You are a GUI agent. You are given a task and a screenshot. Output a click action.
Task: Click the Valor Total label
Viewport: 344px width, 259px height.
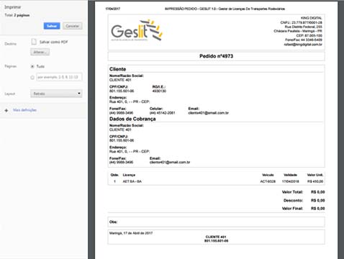pyautogui.click(x=292, y=192)
